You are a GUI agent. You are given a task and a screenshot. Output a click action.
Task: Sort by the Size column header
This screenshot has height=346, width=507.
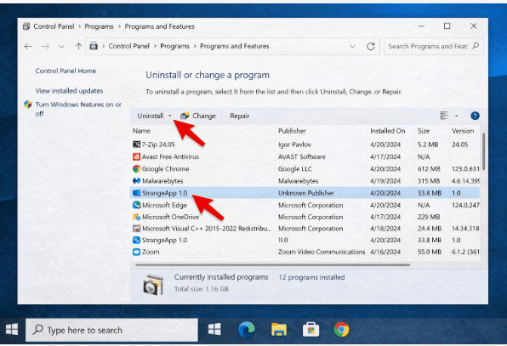click(x=424, y=131)
